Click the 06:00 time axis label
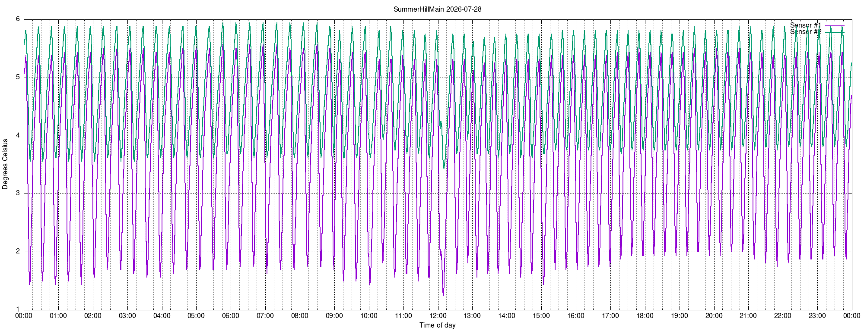This screenshot has width=864, height=331. [231, 316]
